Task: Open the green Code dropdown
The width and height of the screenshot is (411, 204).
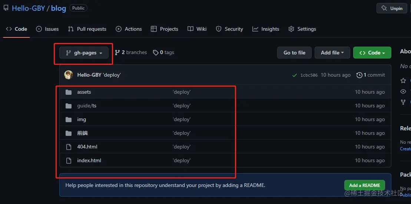Action: [372, 53]
